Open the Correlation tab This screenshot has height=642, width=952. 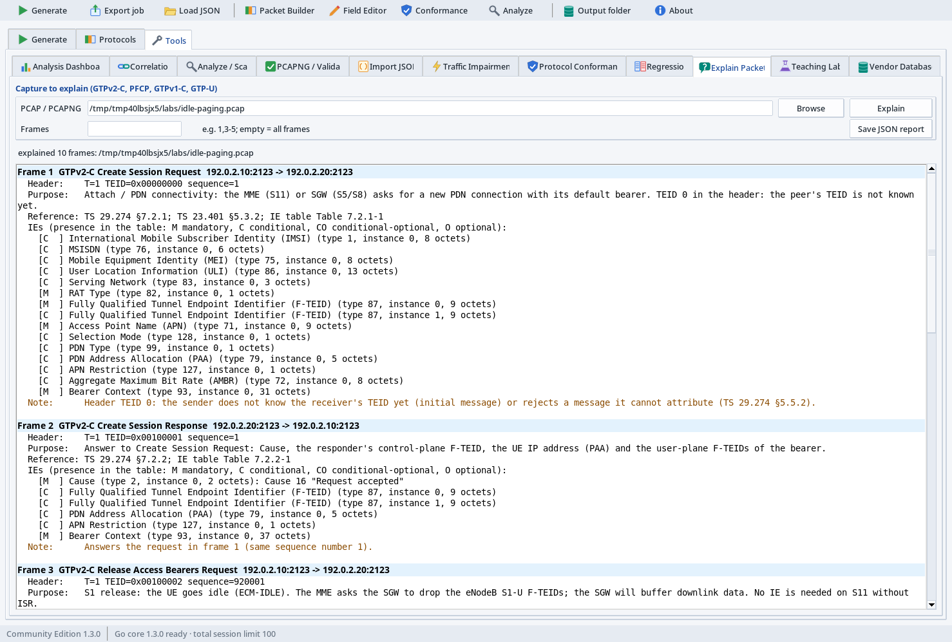[x=143, y=66]
